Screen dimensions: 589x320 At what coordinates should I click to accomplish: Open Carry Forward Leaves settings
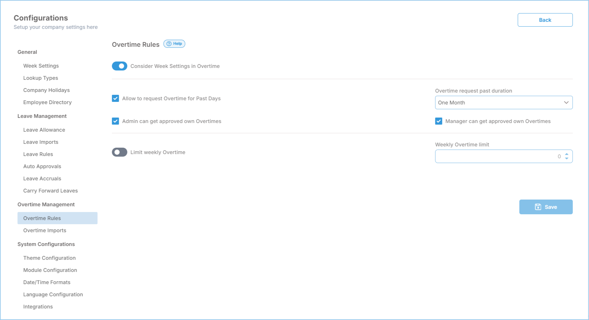(x=51, y=191)
